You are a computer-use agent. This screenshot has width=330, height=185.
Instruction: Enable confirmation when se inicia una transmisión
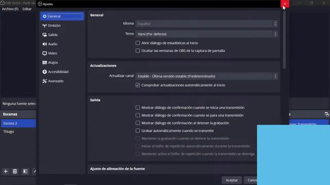[138, 107]
